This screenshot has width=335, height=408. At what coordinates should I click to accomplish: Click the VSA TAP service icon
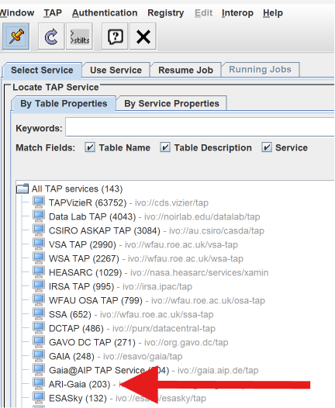[x=39, y=244]
